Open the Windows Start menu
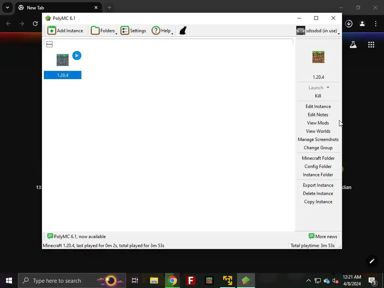Screen dimensions: 384x288 (9, 280)
